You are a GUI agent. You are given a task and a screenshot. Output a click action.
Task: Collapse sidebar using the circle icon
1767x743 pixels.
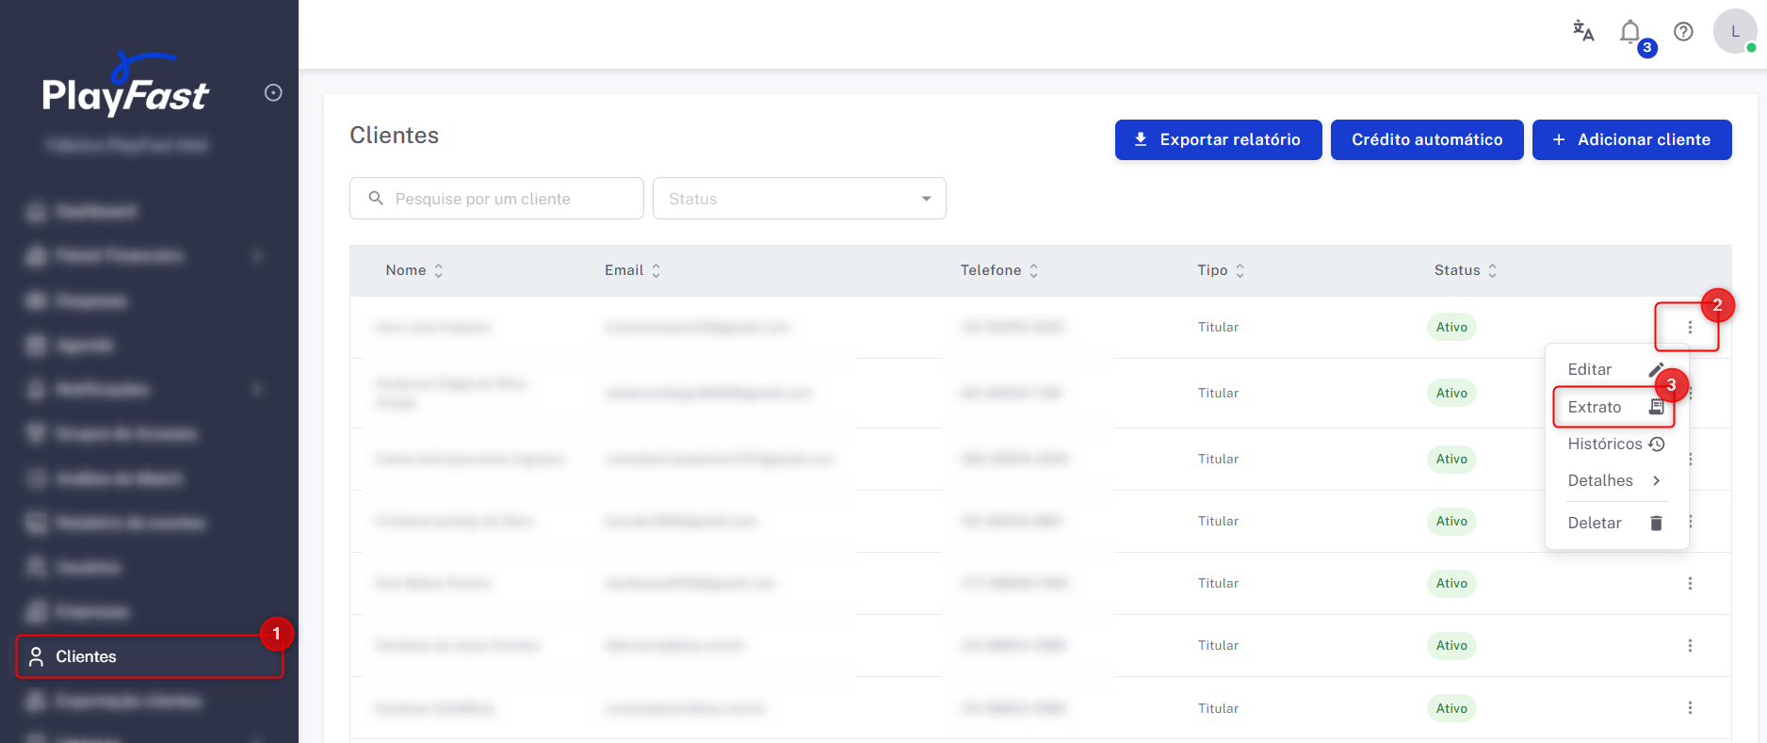click(x=273, y=92)
